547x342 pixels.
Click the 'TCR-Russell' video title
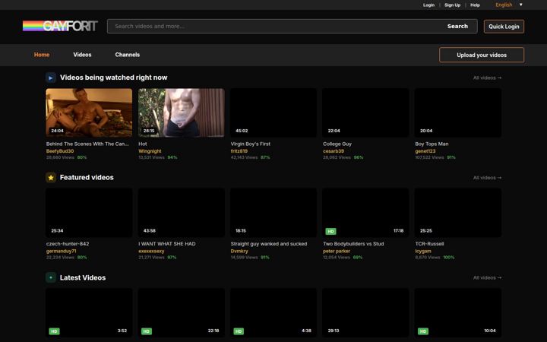pos(429,244)
